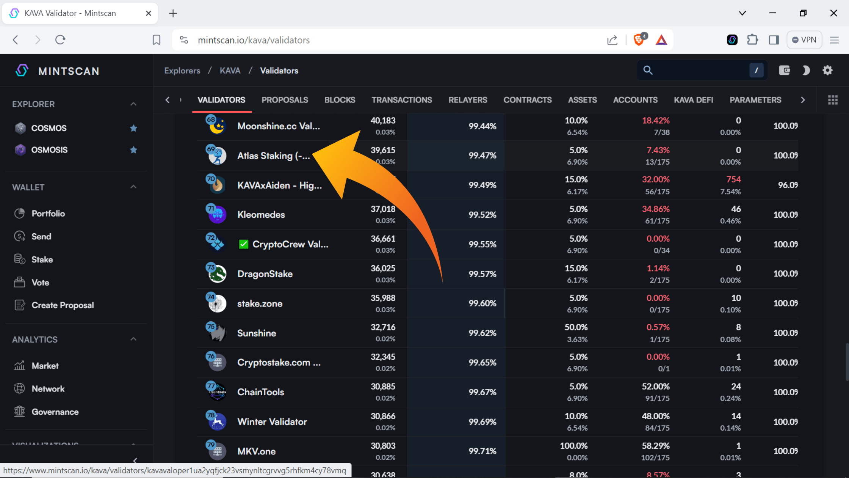Open the Vote page from sidebar
This screenshot has width=849, height=478.
coord(40,282)
